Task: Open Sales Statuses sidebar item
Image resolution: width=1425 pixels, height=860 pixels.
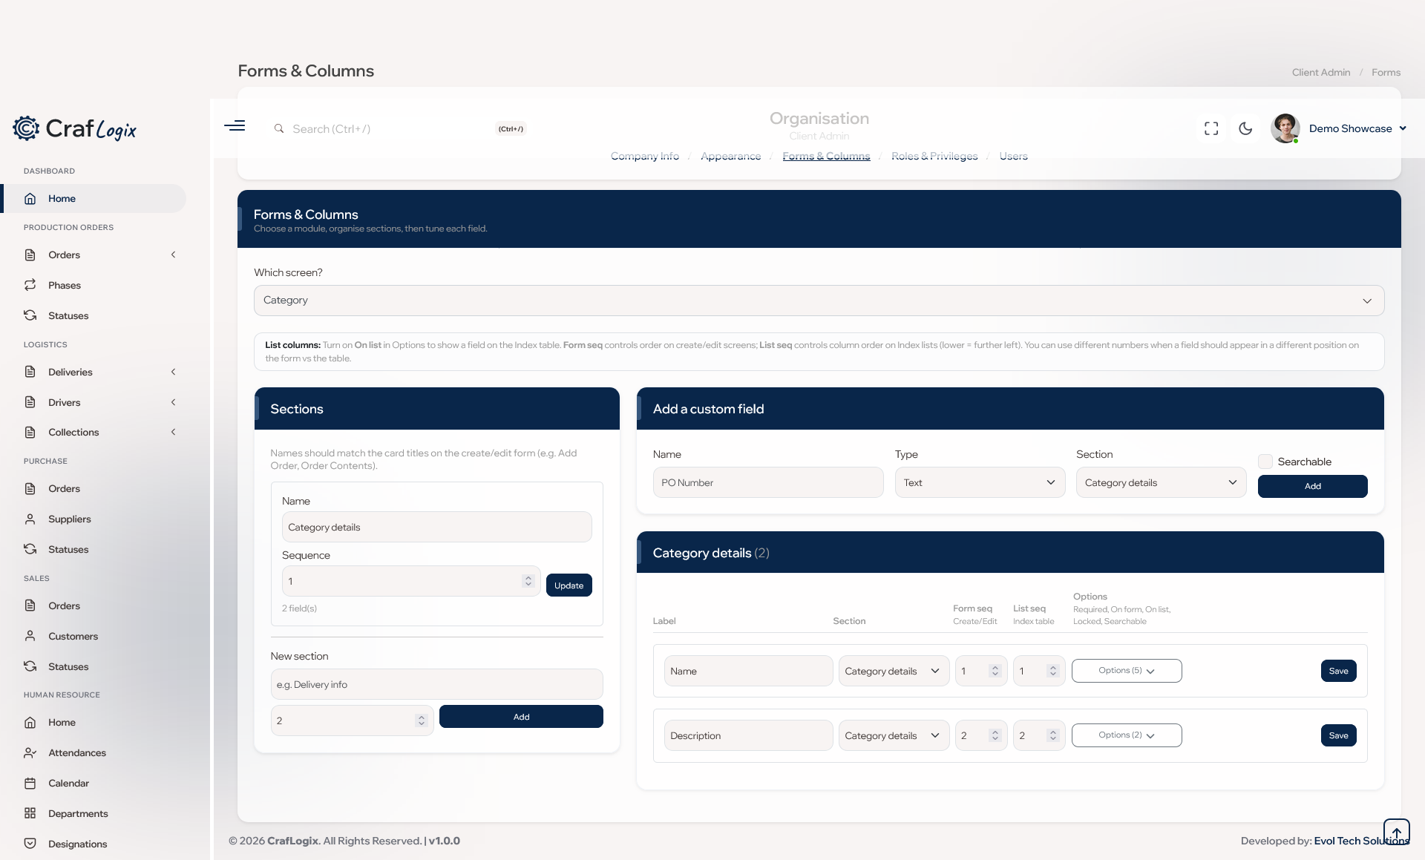Action: [x=94, y=666]
